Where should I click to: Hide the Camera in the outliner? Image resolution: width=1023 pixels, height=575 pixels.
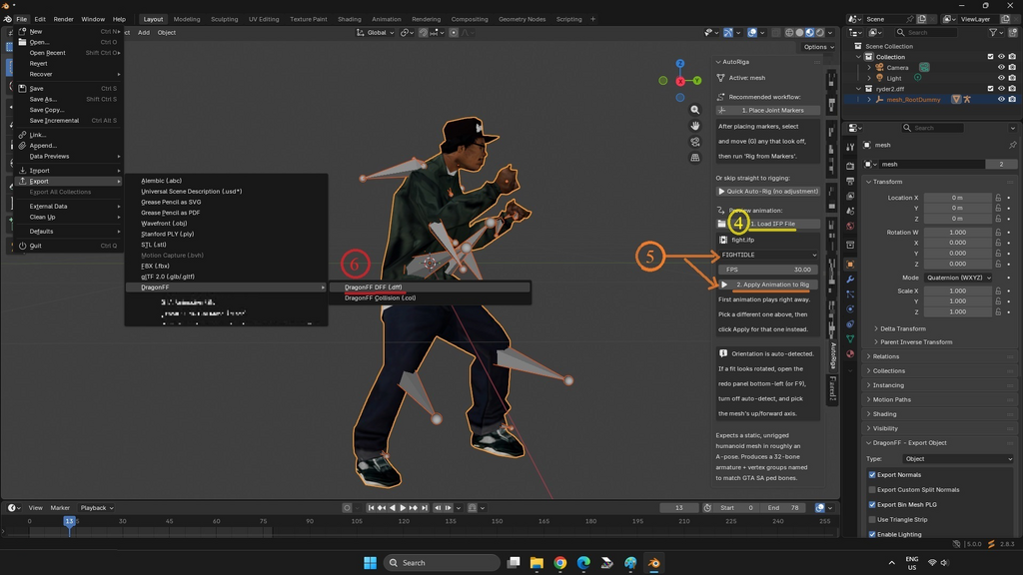(1001, 67)
